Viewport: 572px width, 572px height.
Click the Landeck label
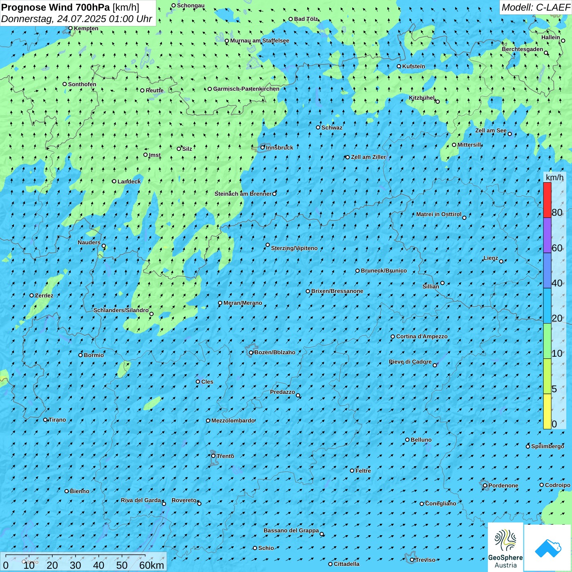point(129,181)
